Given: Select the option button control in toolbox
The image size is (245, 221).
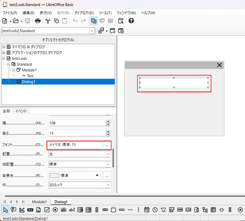Looking at the screenshot, I should click(55, 210).
